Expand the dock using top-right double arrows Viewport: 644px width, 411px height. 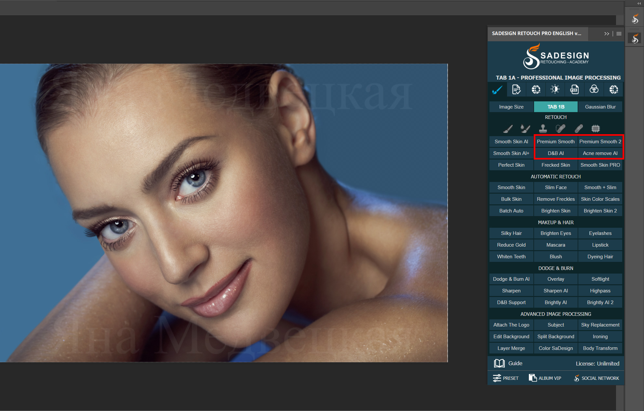point(639,4)
